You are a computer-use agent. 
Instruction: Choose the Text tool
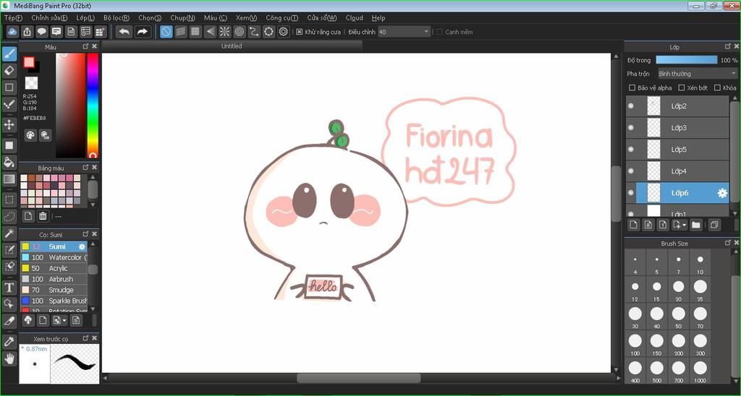point(9,287)
